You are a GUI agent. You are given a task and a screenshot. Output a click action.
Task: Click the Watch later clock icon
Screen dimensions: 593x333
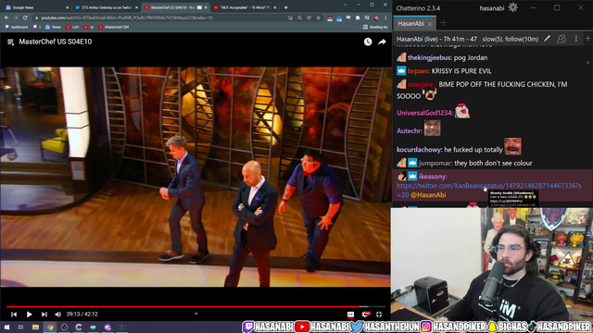(368, 42)
